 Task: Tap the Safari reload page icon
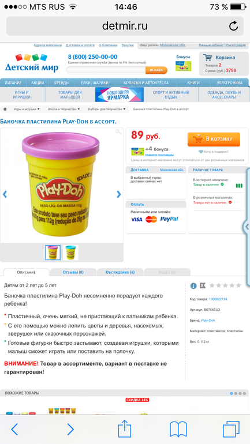(233, 26)
